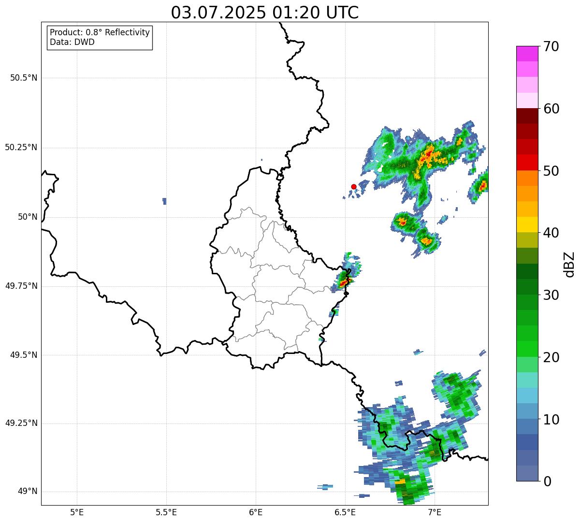Click the 6°E longitude label
The width and height of the screenshot is (581, 522).
(256, 512)
